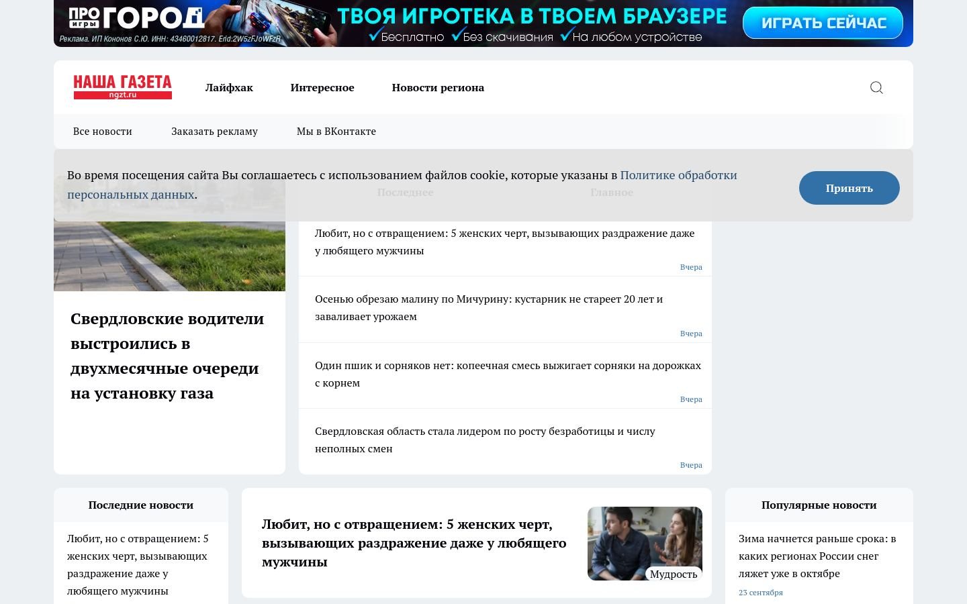Open Любит, но с отвращением in the tab list
This screenshot has width=967, height=604.
click(505, 242)
